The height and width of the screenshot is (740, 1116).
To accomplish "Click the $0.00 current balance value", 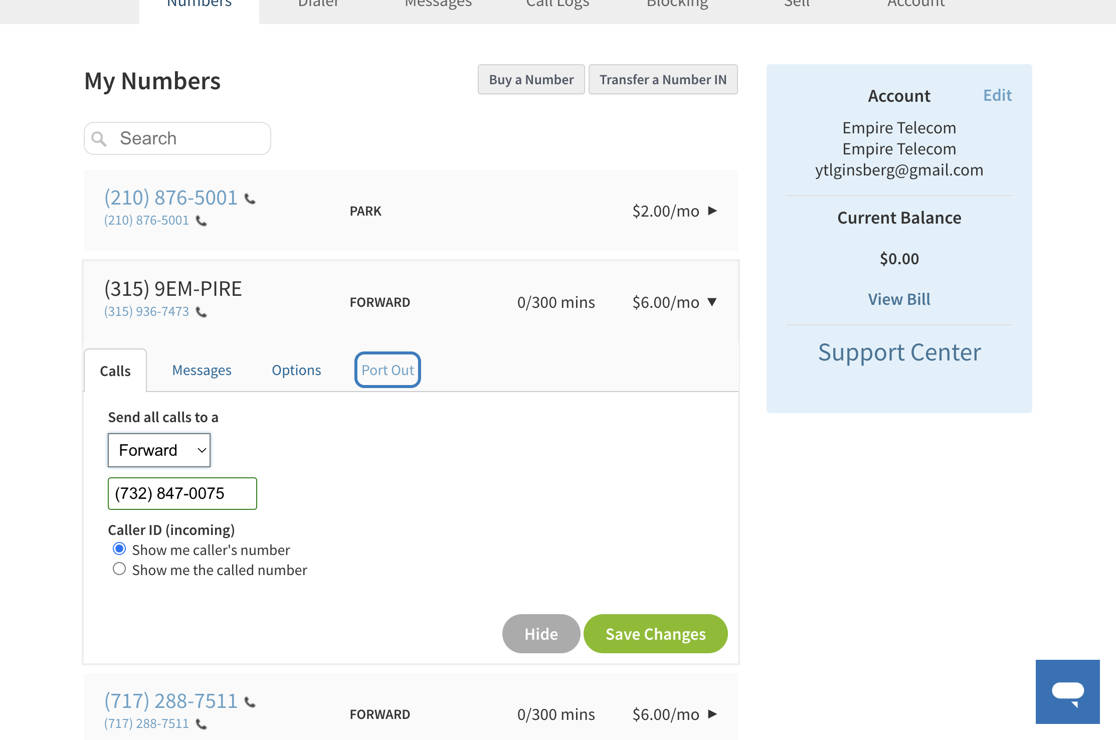I will click(x=899, y=259).
